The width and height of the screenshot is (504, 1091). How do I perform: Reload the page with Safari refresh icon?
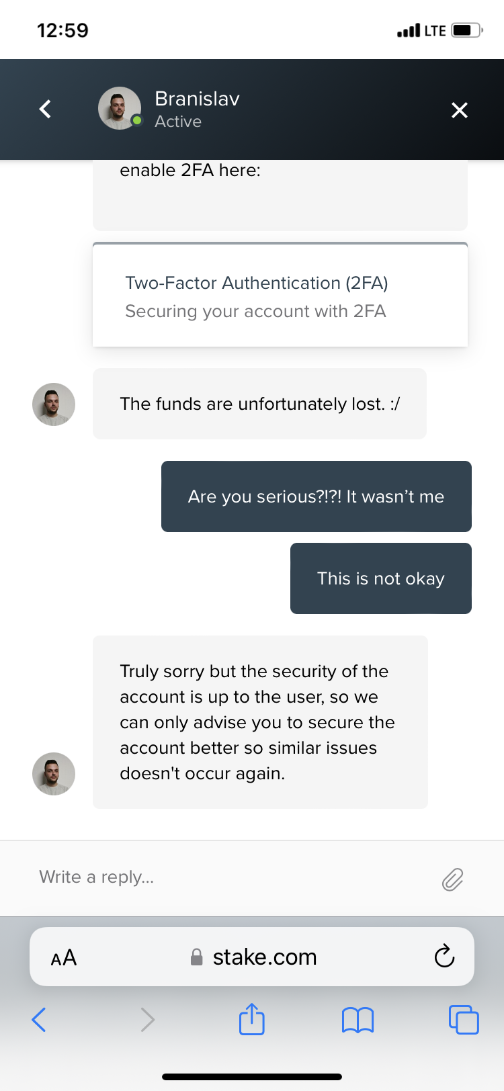tap(444, 956)
